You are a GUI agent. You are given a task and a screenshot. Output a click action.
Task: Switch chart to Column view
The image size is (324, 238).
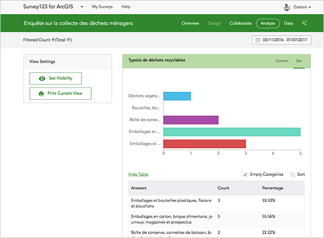pyautogui.click(x=282, y=60)
